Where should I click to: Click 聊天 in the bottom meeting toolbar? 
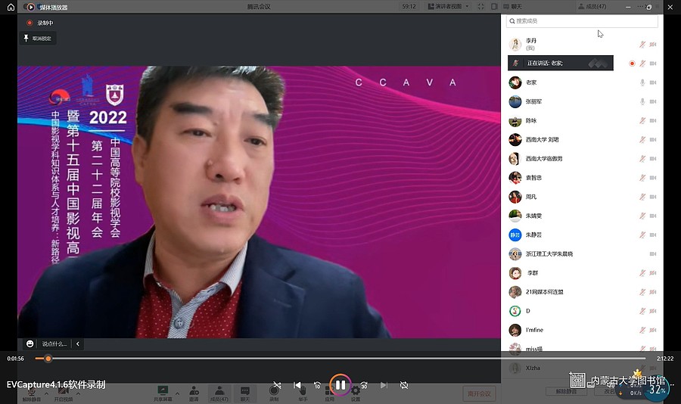click(x=245, y=393)
